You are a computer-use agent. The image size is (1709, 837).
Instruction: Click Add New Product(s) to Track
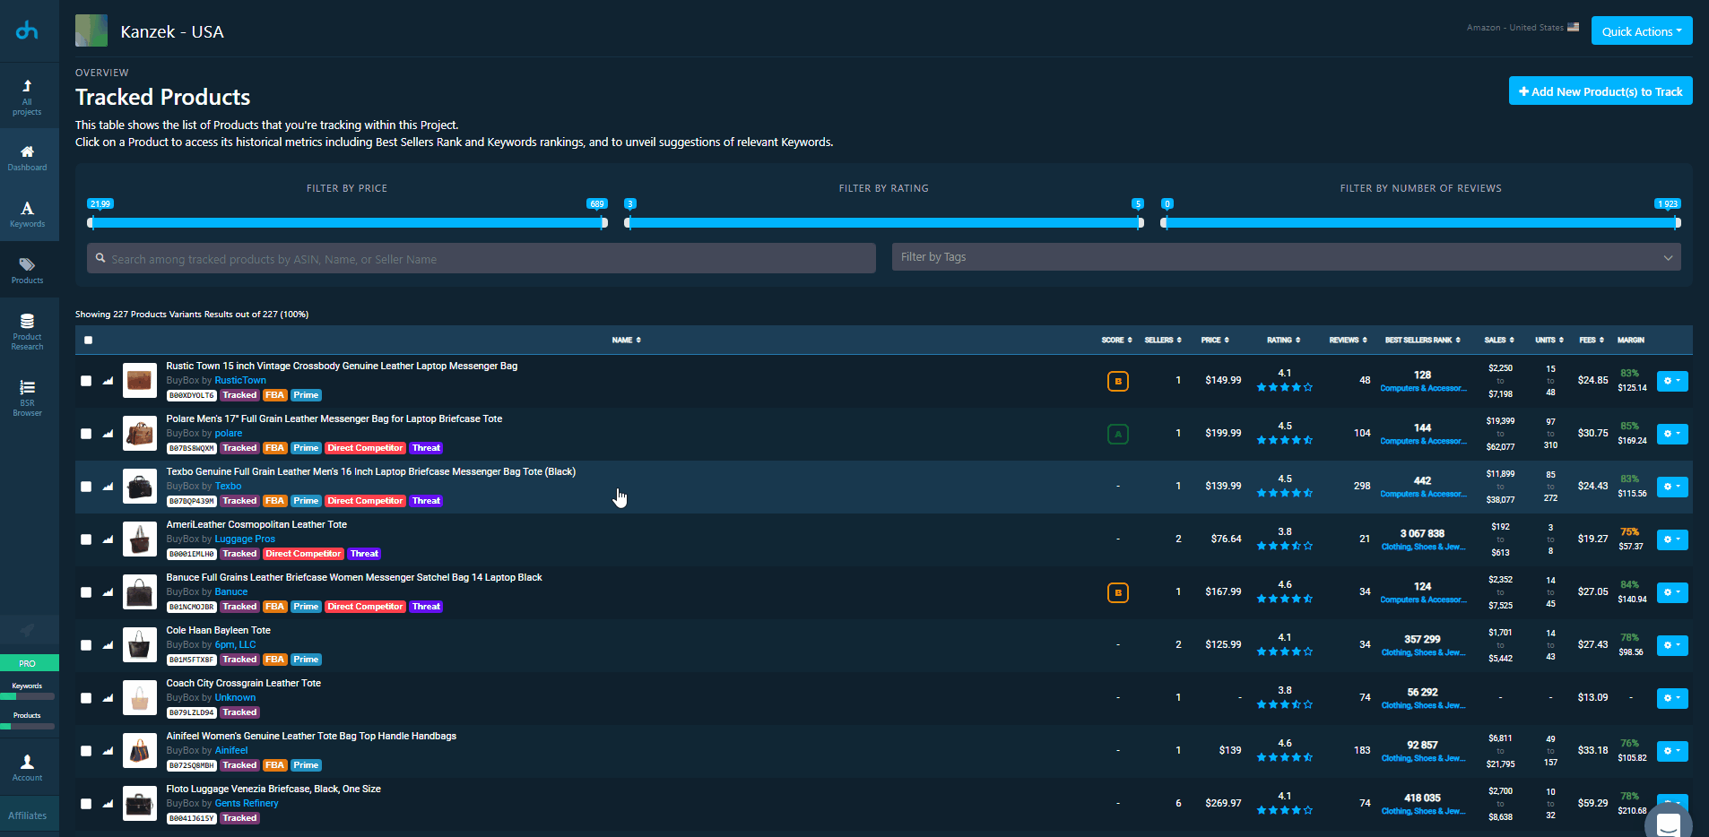point(1600,91)
